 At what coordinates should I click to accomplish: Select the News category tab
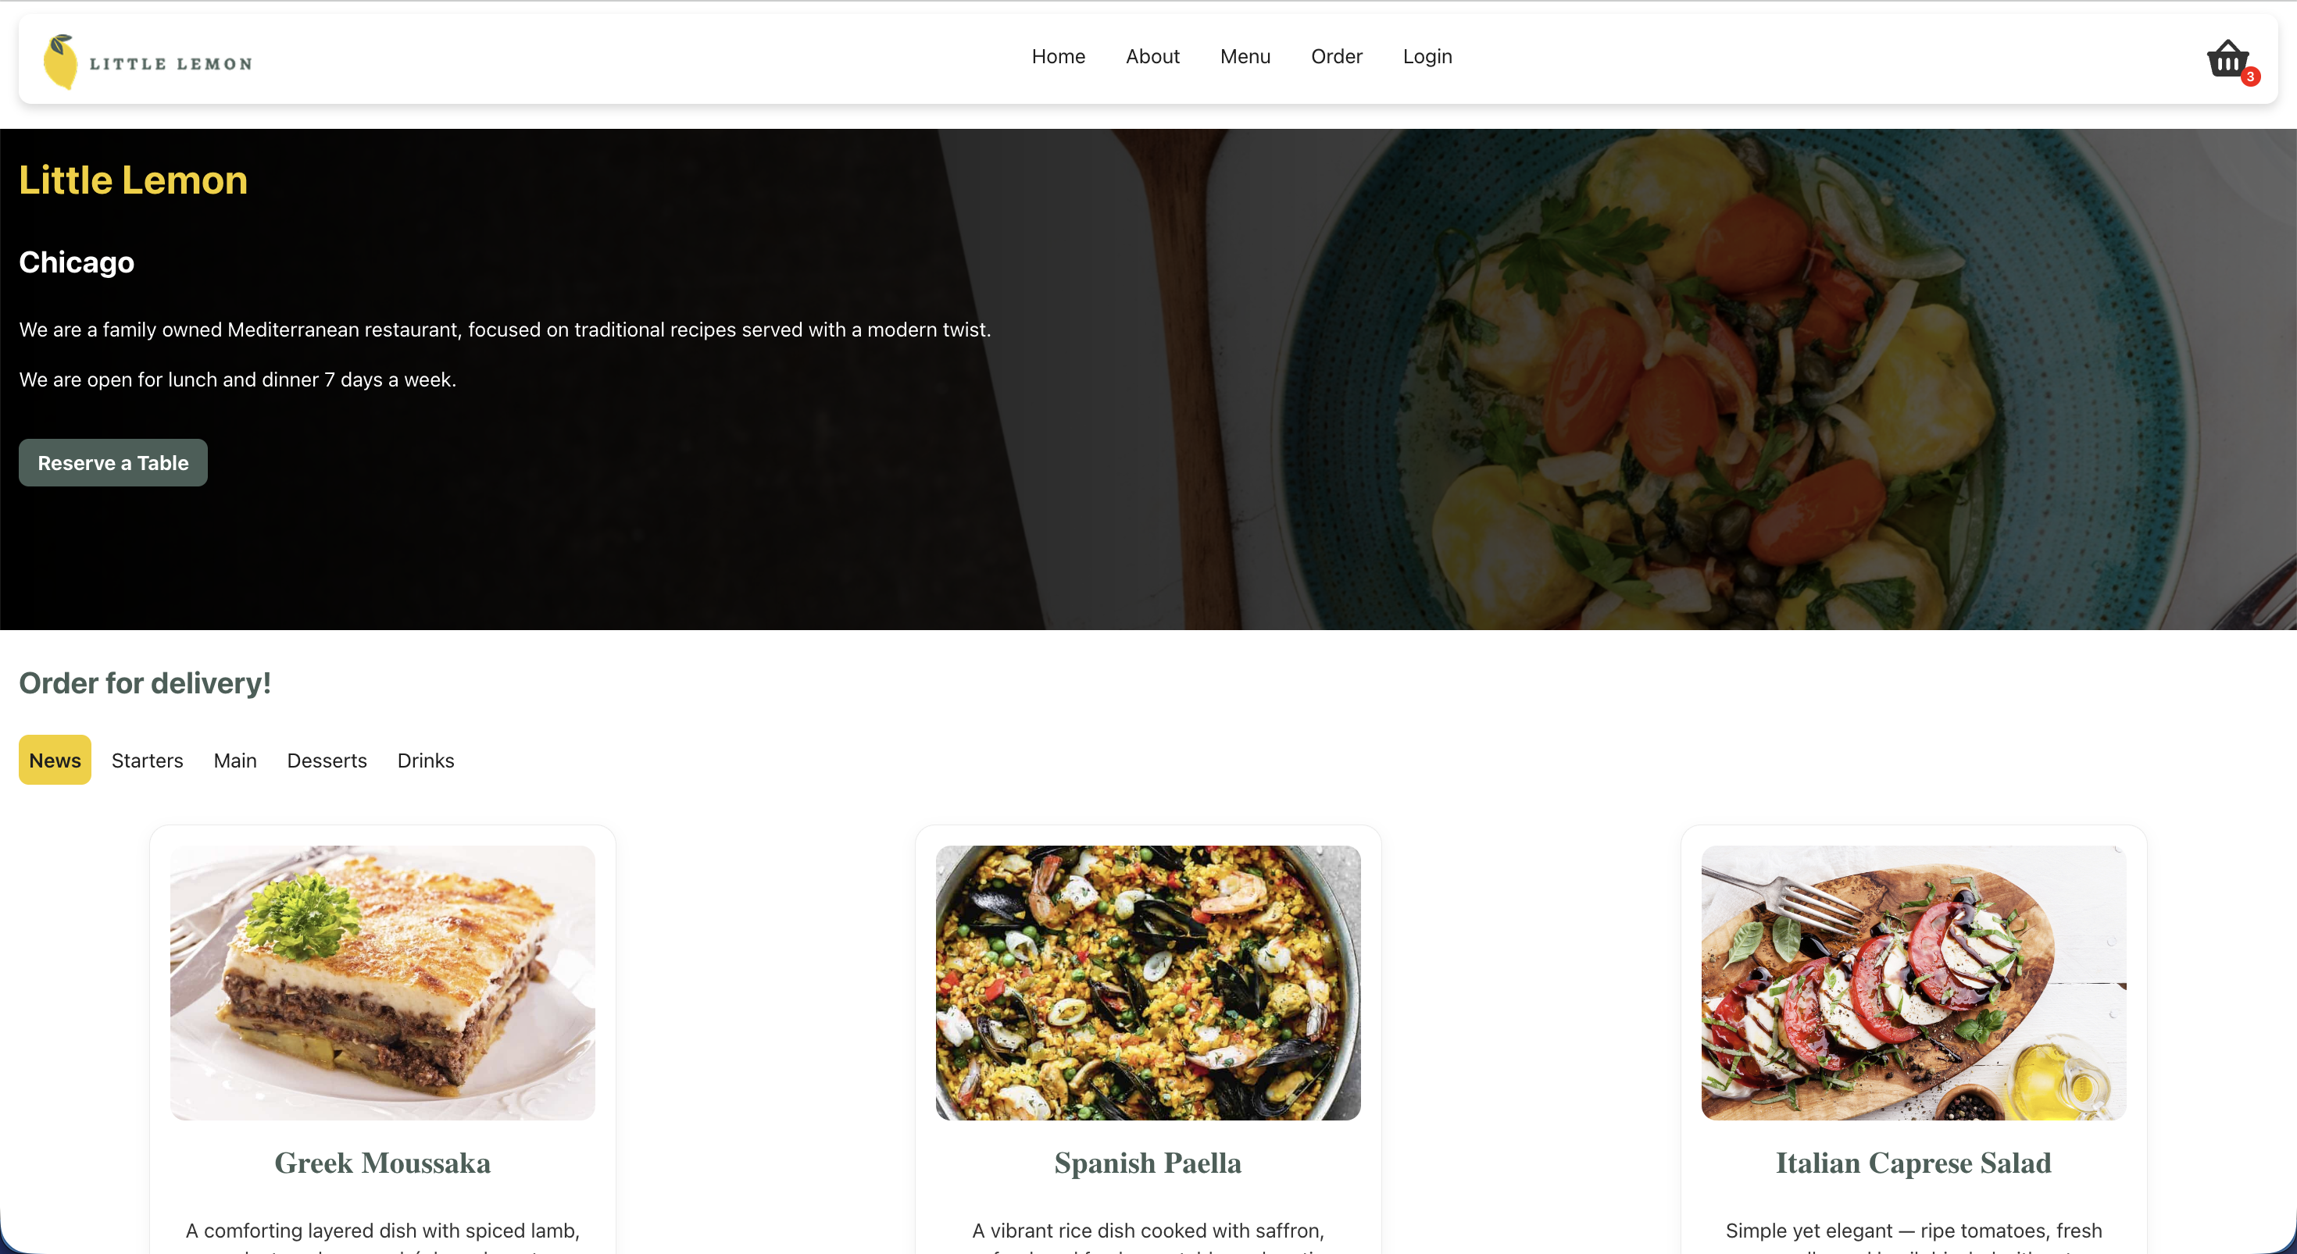click(55, 761)
